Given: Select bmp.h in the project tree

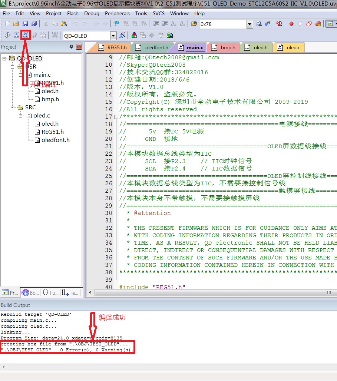Looking at the screenshot, I should click(50, 99).
